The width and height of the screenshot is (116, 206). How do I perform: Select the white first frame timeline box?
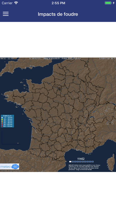(x=70, y=162)
